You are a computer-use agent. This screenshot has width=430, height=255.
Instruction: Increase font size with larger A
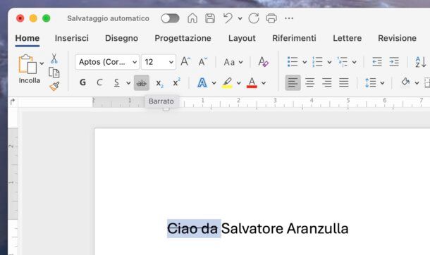(185, 61)
